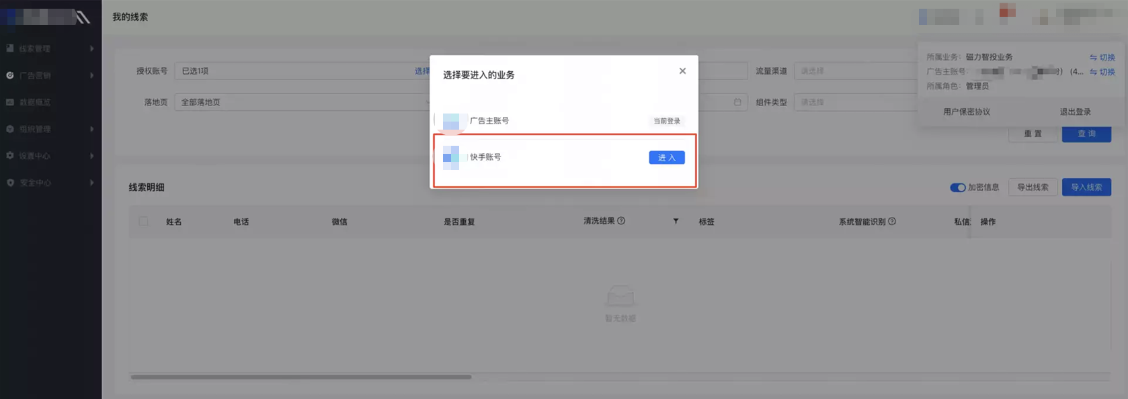Check the select-all checkbox in table header
The height and width of the screenshot is (399, 1128).
pyautogui.click(x=143, y=221)
